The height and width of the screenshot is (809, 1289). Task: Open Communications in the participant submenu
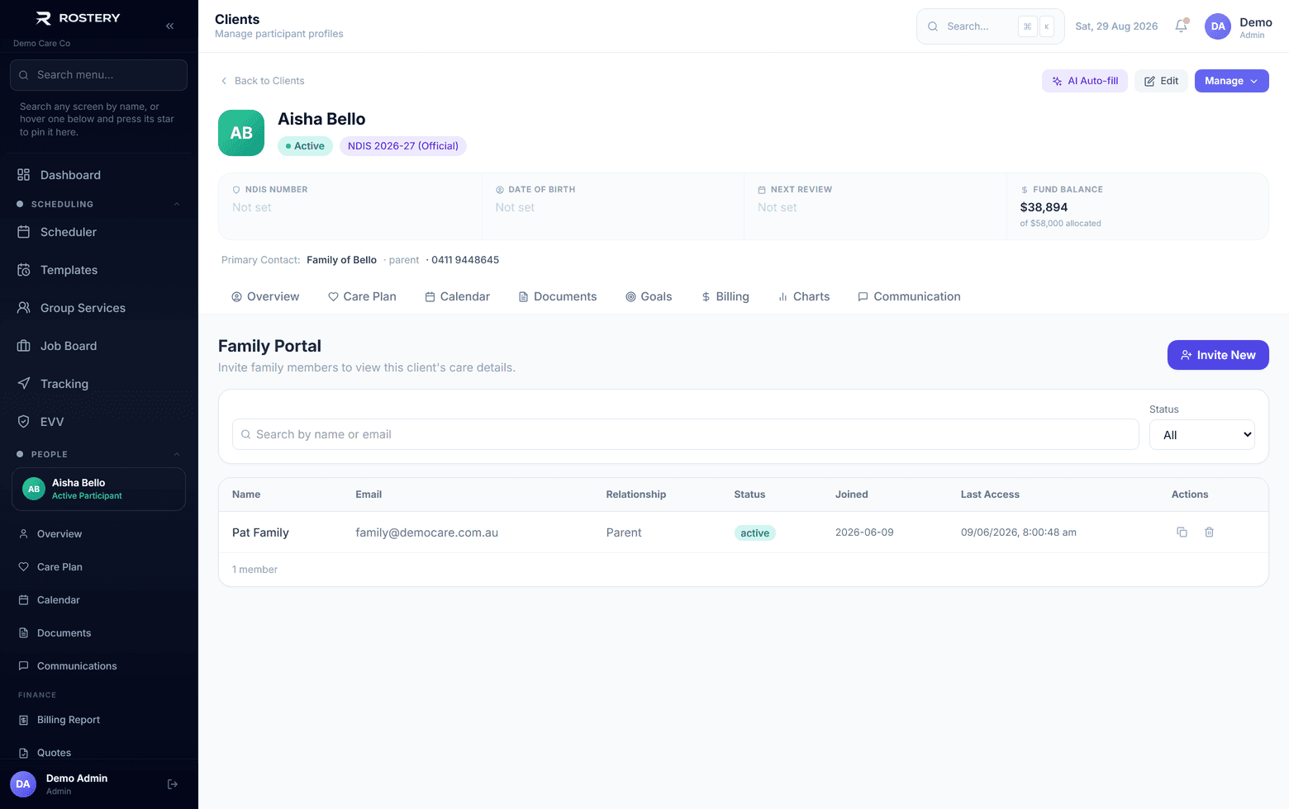99,666
